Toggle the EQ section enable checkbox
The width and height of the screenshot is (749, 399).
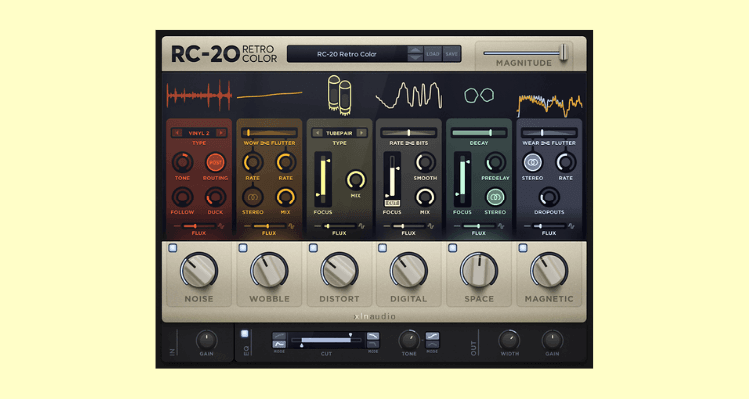pyautogui.click(x=244, y=333)
